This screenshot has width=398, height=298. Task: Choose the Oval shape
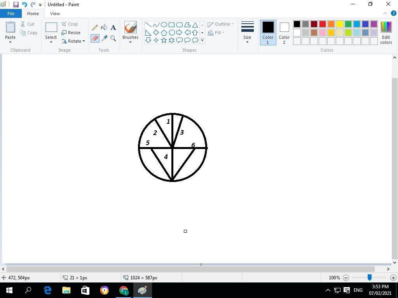coord(164,25)
